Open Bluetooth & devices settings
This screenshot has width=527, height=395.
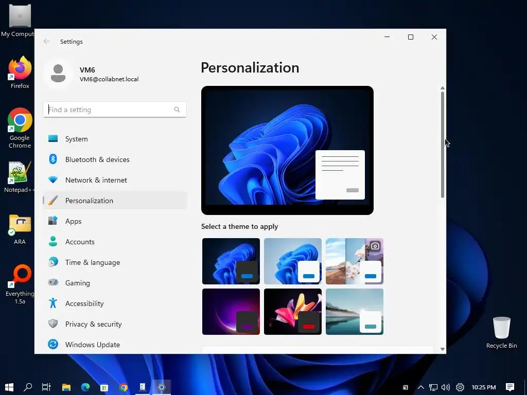pos(115,159)
